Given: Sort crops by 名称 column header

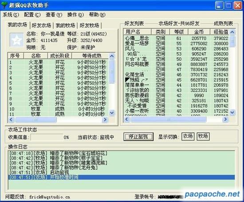Looking at the screenshot, I should coord(35,56).
